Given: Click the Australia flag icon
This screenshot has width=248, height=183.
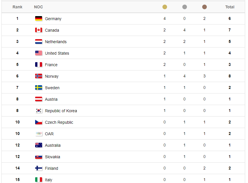Looking at the screenshot, I should 39,145.
